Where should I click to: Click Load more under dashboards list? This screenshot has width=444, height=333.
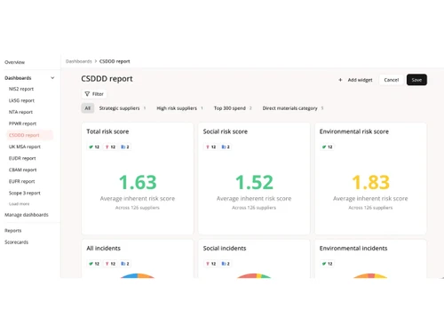[20, 203]
